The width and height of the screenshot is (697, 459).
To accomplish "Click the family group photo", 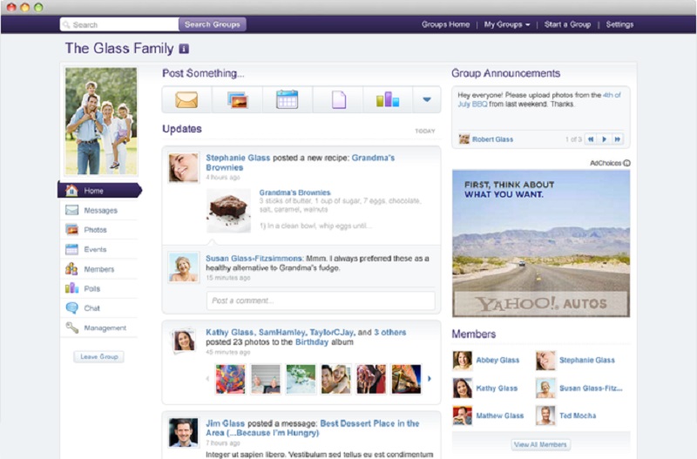I will click(x=101, y=121).
